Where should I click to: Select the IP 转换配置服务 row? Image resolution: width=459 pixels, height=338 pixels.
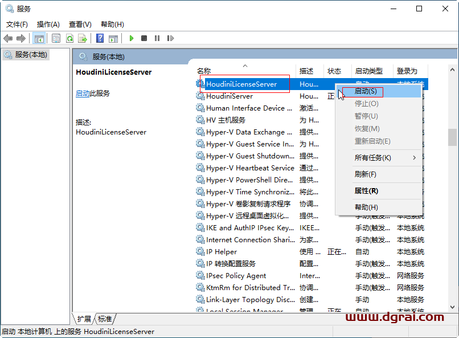(x=312, y=264)
